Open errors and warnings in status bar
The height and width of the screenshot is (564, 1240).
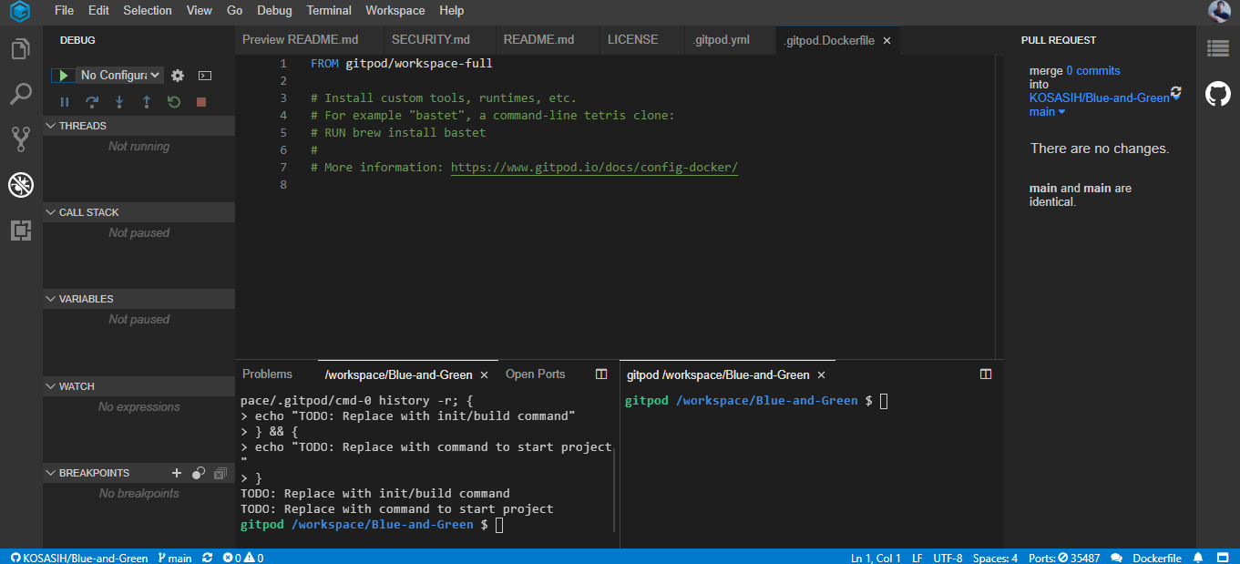point(243,558)
